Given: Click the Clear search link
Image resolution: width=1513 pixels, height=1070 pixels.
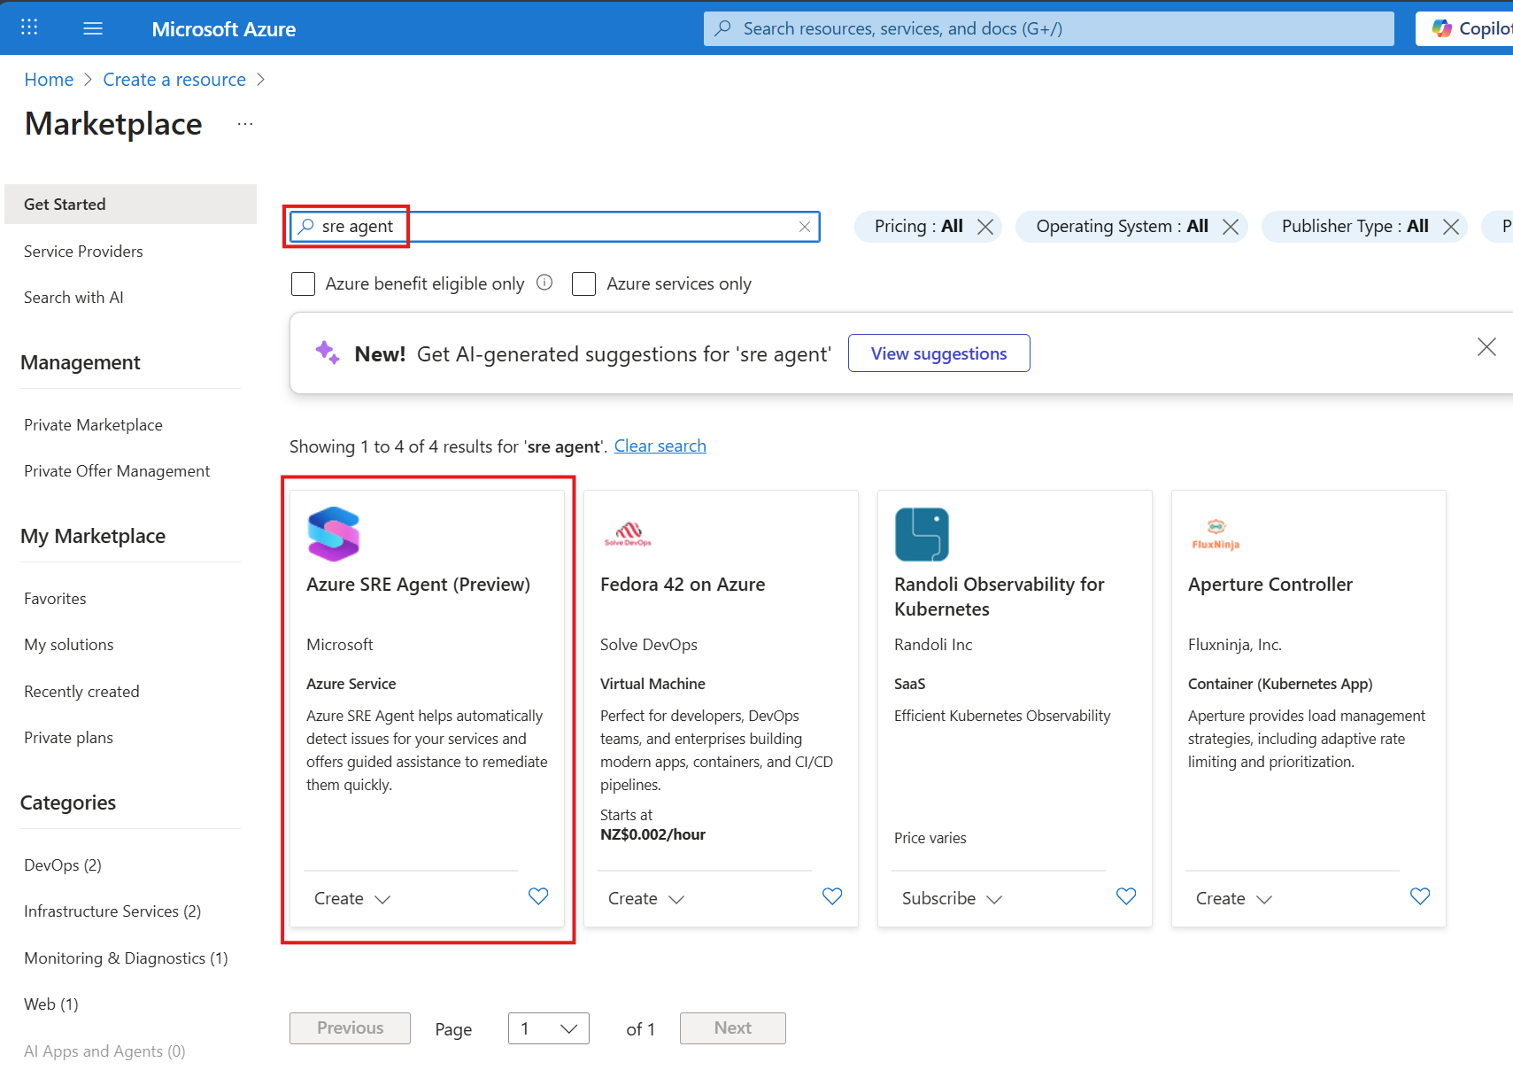Looking at the screenshot, I should (x=660, y=446).
